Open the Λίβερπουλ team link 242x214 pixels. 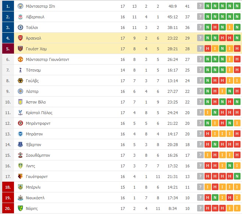[x=35, y=17]
